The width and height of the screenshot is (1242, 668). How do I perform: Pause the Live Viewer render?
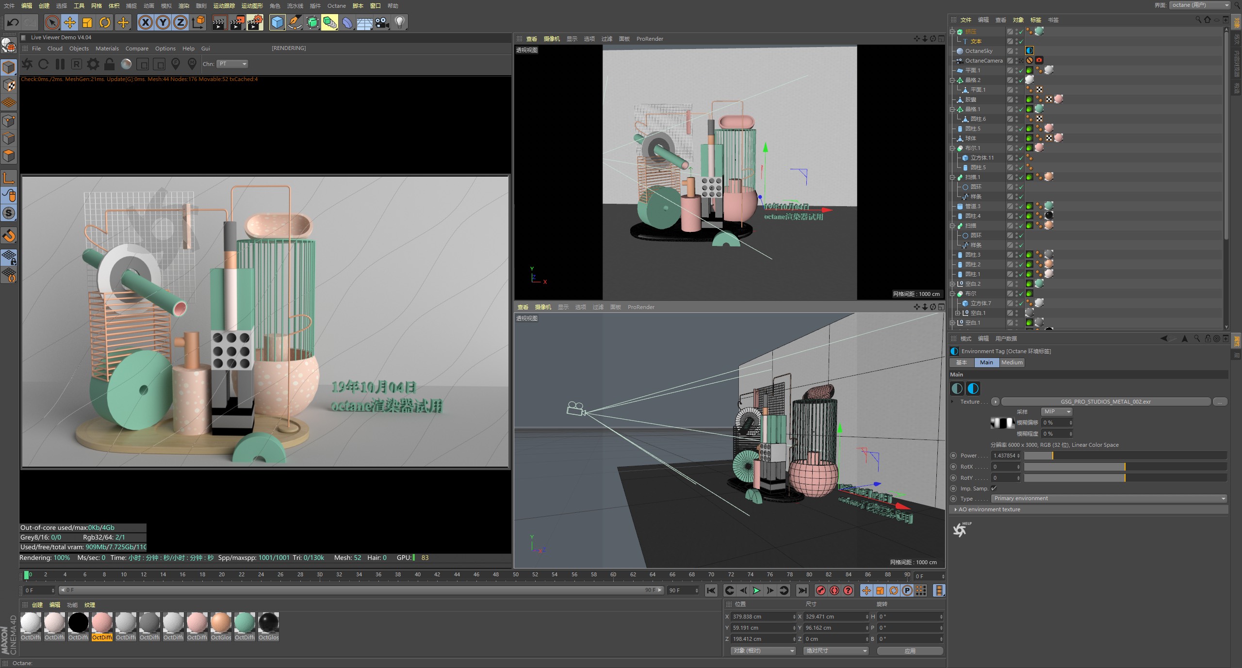pos(60,64)
